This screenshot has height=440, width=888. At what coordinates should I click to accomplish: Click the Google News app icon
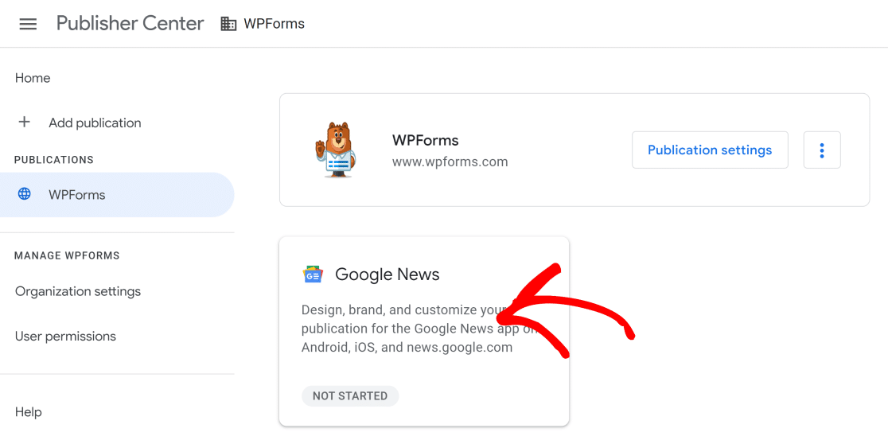pos(313,275)
